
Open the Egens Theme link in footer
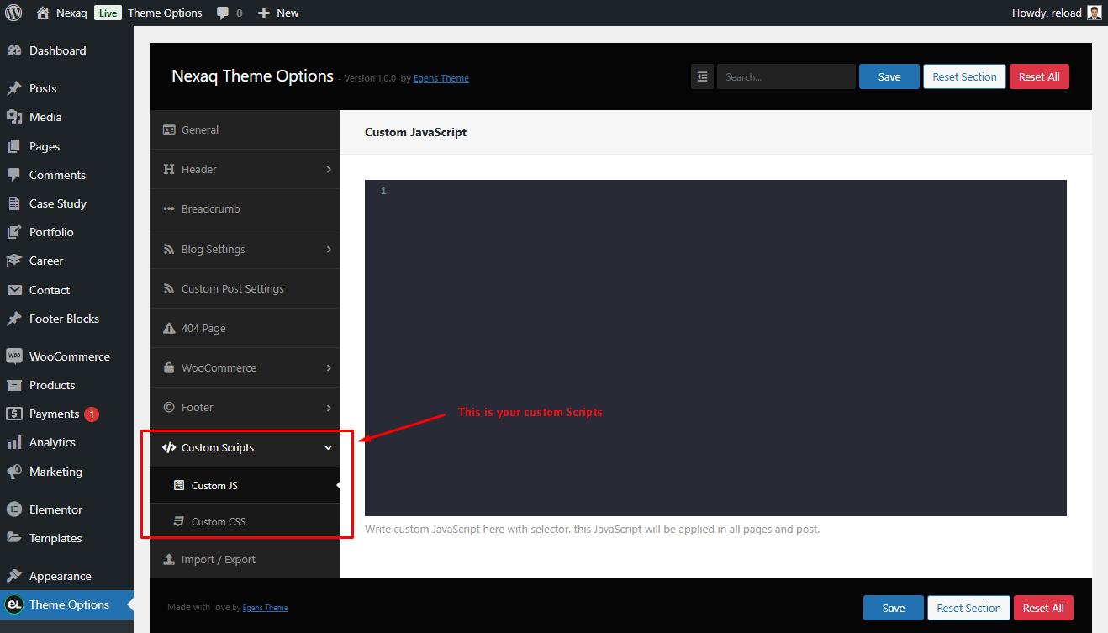[265, 607]
